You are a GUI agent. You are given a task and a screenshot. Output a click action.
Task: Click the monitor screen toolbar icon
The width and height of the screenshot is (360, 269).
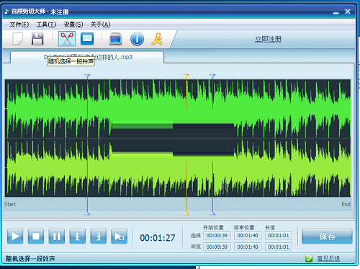115,39
